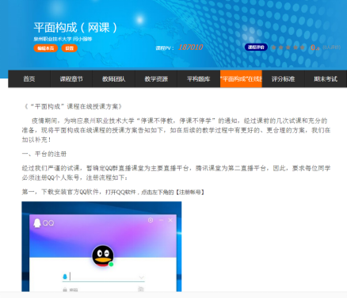This screenshot has height=298, width=347.
Task: Click the orange 编辑本页 button
Action: (46, 48)
